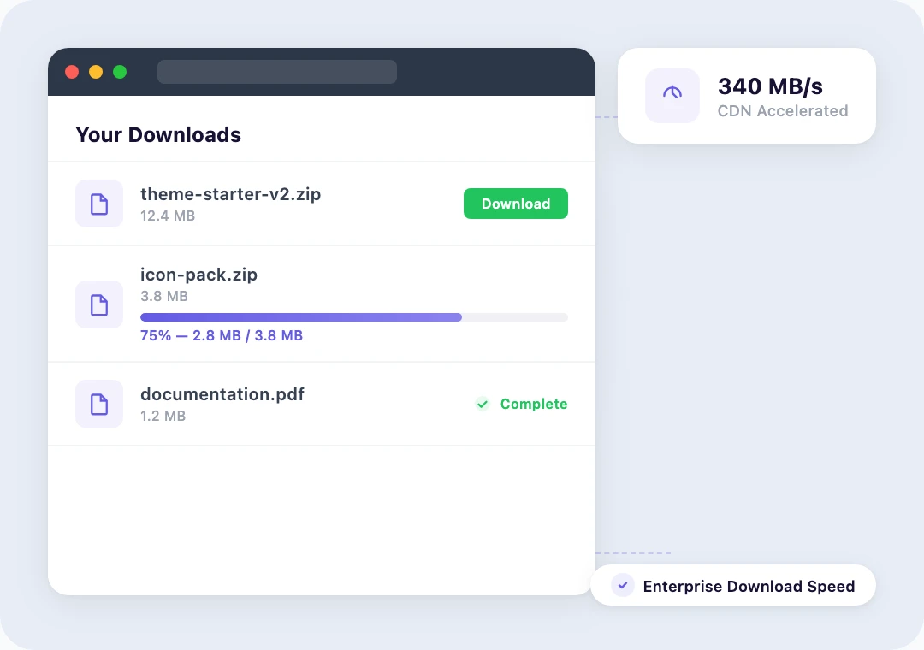Viewport: 924px width, 650px height.
Task: Click the file icon beside icon-pack.zip
Action: [x=99, y=304]
